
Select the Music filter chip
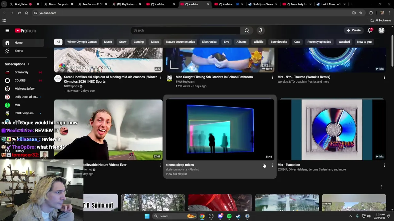coord(108,42)
